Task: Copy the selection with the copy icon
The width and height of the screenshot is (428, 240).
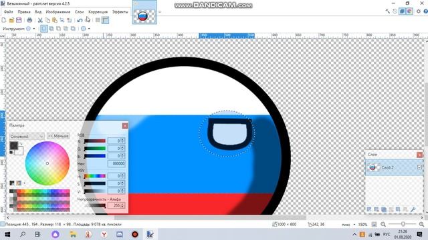Action: (47, 20)
